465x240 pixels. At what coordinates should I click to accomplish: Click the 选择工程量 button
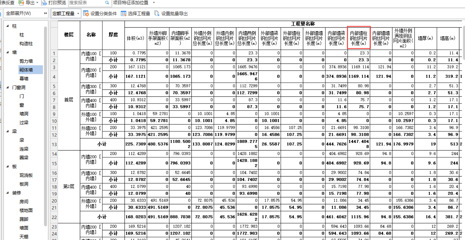click(135, 14)
